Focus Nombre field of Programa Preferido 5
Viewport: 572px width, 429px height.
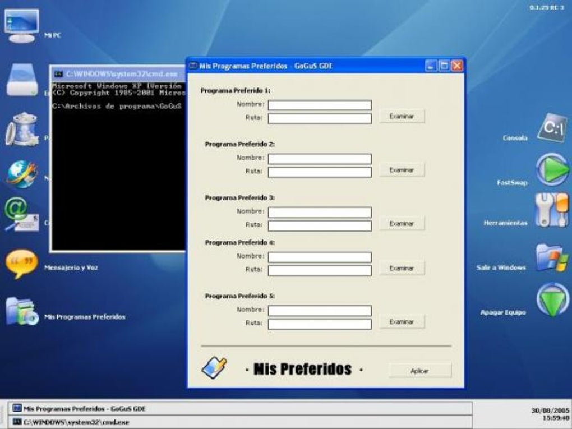320,311
